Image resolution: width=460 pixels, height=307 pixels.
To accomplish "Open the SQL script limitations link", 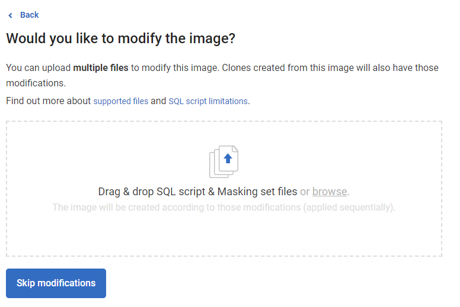I will click(x=208, y=101).
